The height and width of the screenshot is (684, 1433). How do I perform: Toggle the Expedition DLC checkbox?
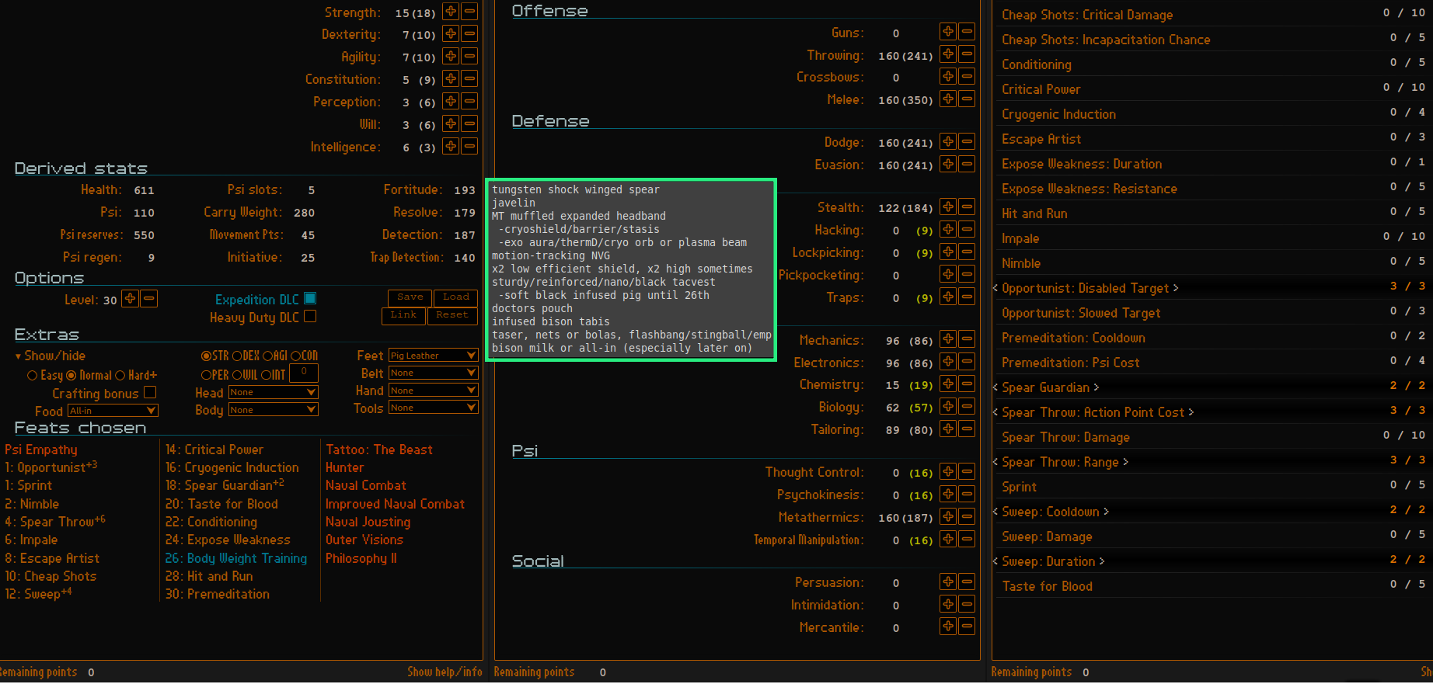(310, 298)
